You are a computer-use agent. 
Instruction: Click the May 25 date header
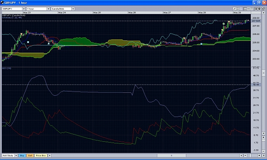(x=97, y=13)
